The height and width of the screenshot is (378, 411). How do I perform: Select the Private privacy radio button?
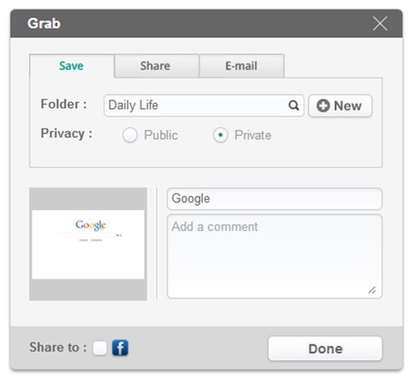coord(220,135)
